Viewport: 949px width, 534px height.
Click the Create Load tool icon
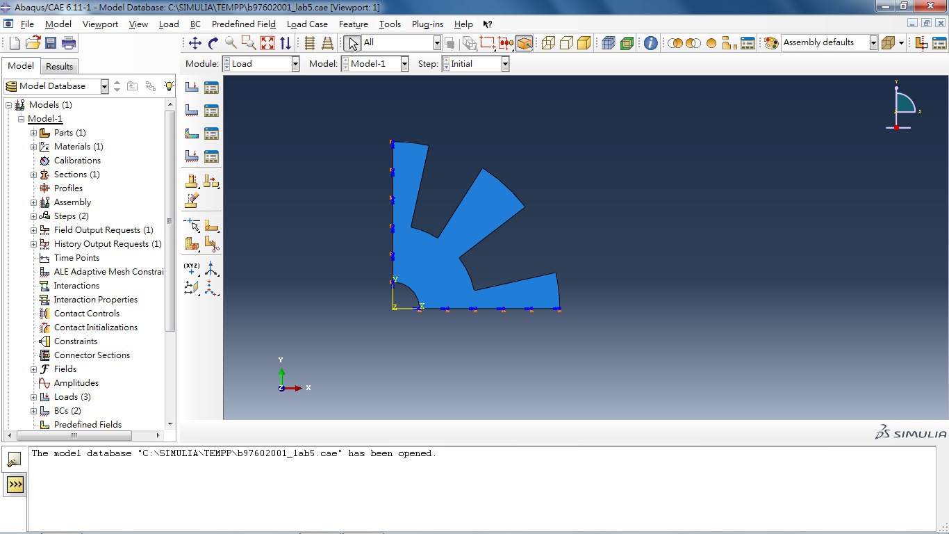(x=192, y=87)
